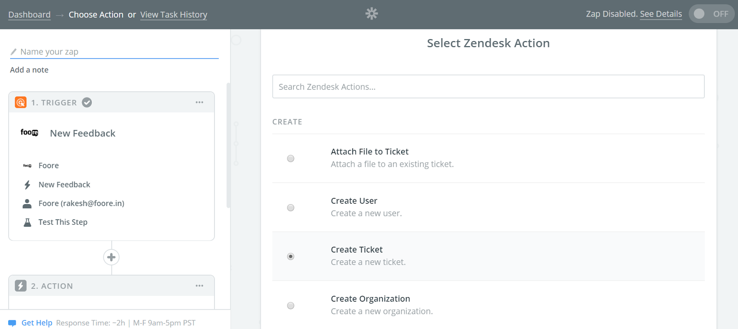
Task: Click the Search Zendesk Actions field
Action: (x=488, y=87)
